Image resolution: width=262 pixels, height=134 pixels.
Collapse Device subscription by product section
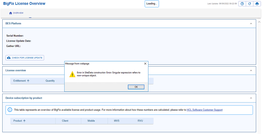251,98
